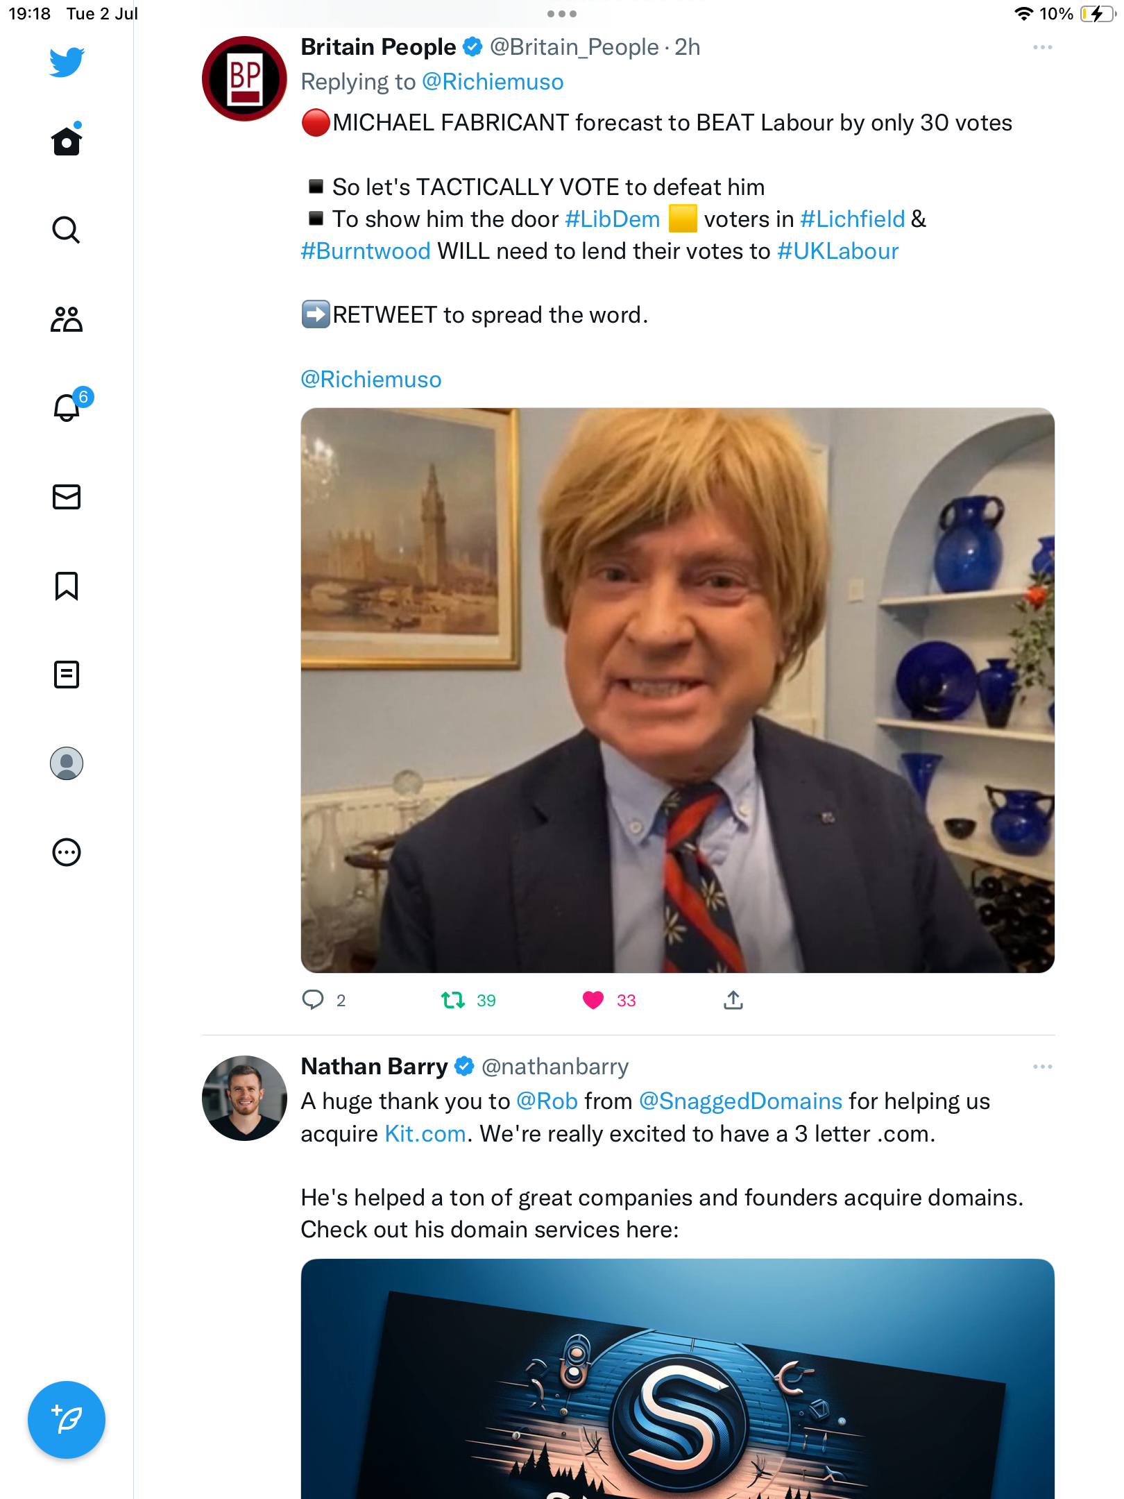The height and width of the screenshot is (1499, 1124).
Task: Open more options on Britain People tweet
Action: [x=1042, y=47]
